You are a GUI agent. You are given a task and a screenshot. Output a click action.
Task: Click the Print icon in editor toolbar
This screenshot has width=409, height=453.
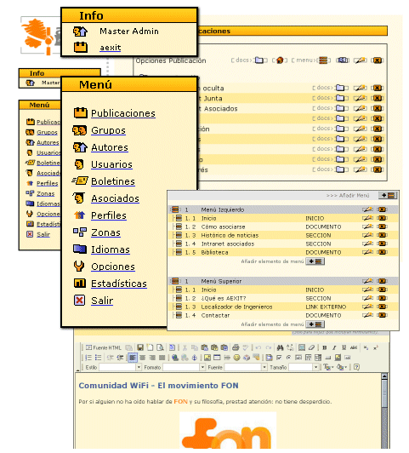(236, 347)
